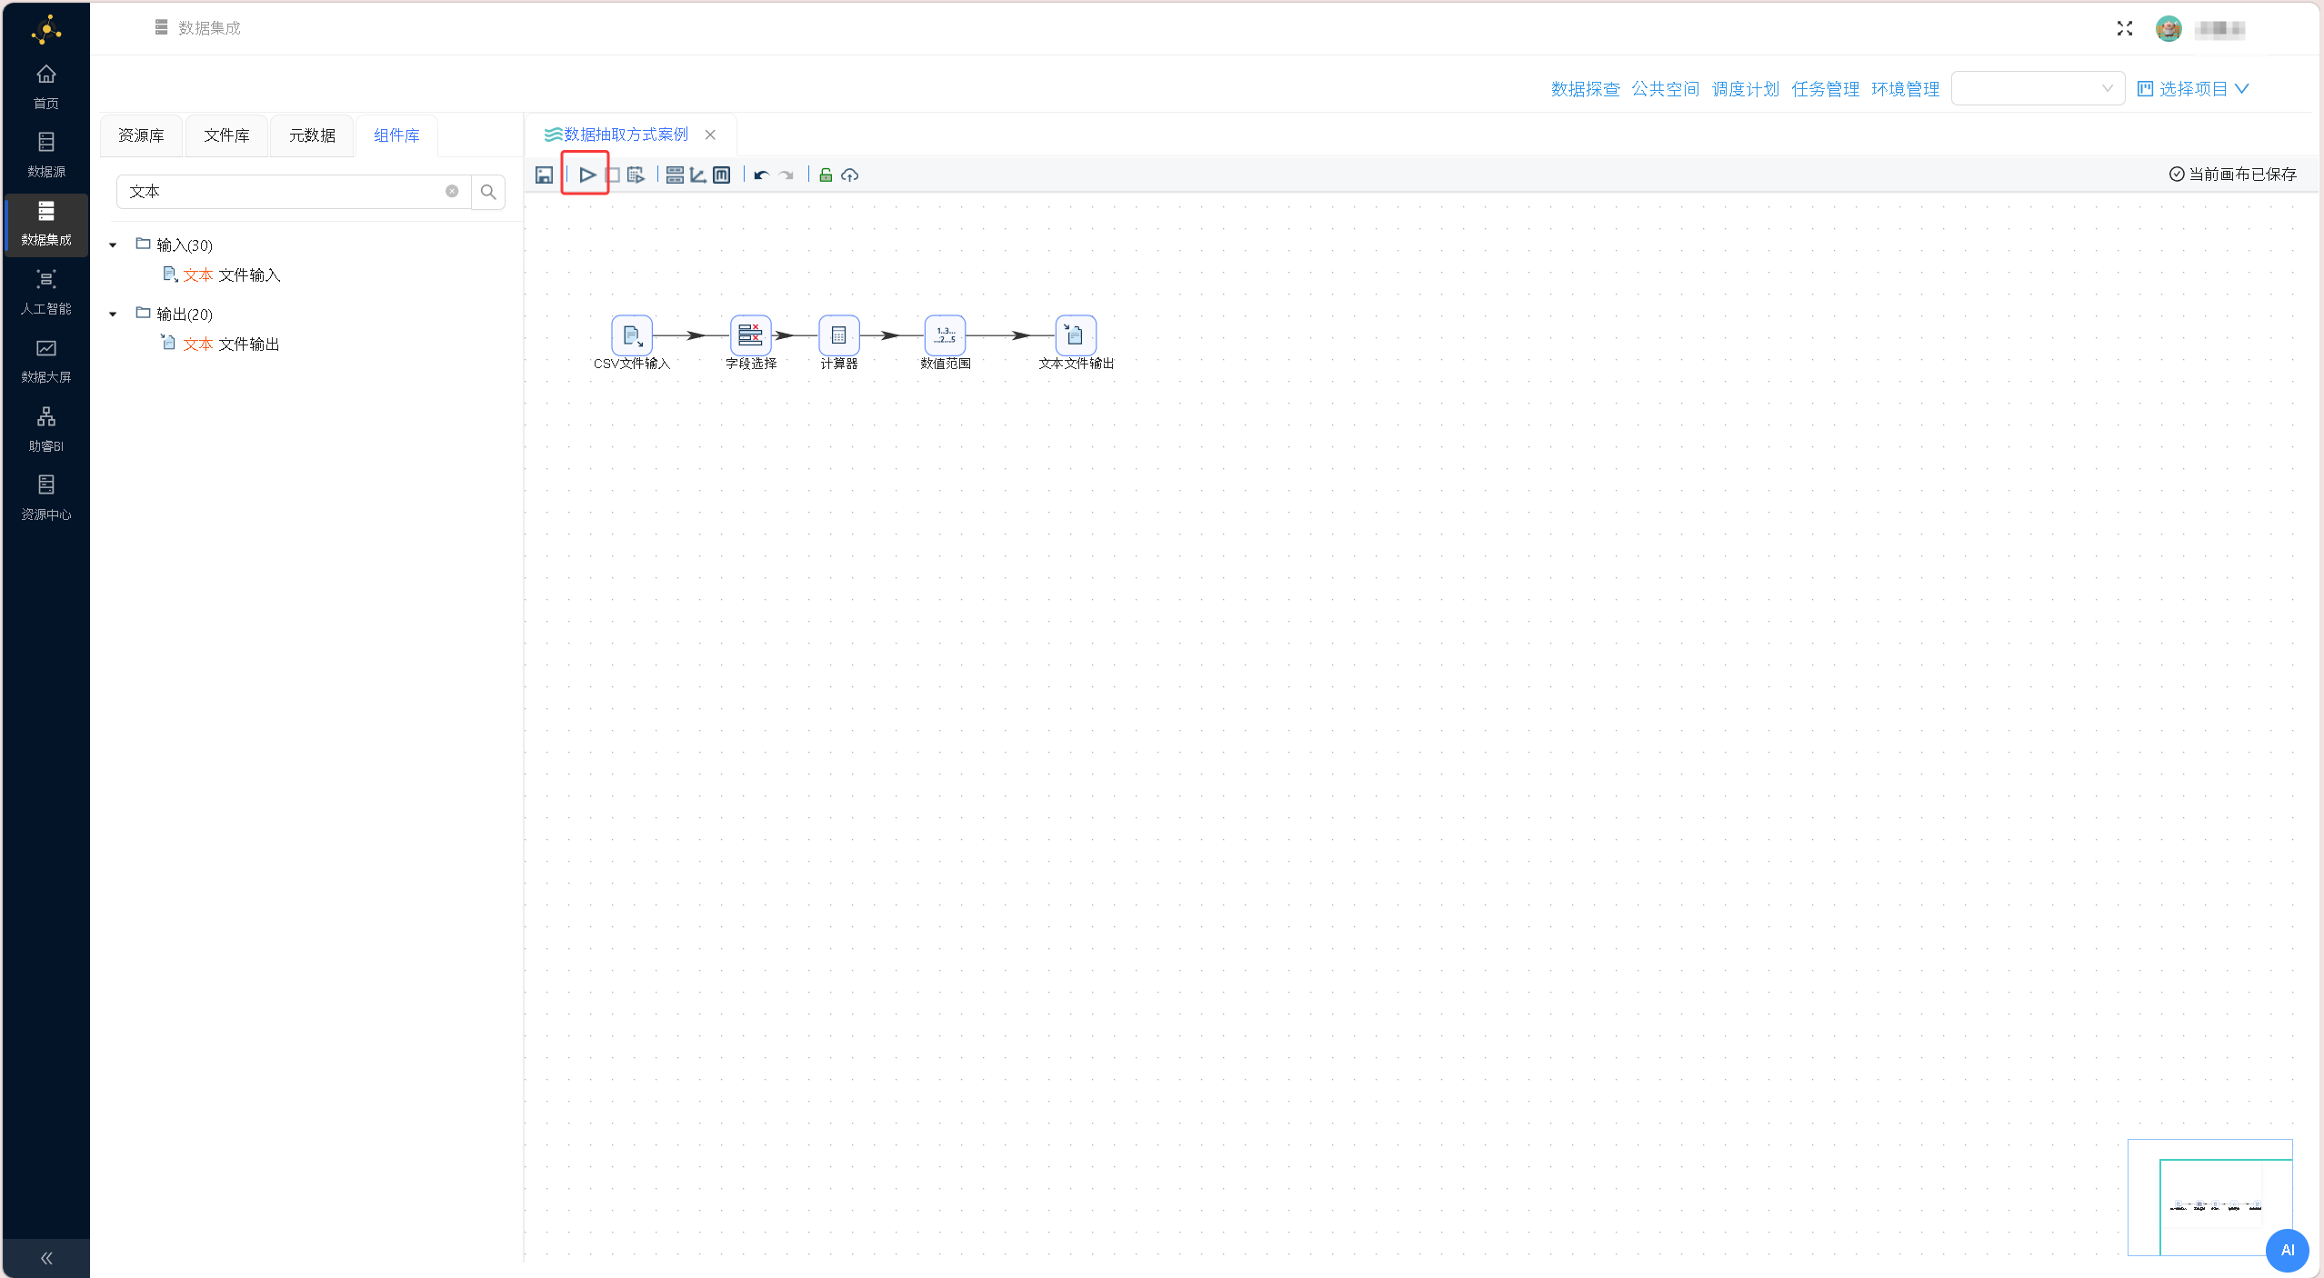The image size is (2324, 1278).
Task: Select the 文本文件输出 component
Action: (x=221, y=344)
